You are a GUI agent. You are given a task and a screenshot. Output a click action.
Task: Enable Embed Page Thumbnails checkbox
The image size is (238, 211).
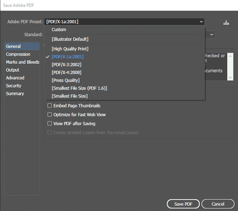pyautogui.click(x=50, y=105)
